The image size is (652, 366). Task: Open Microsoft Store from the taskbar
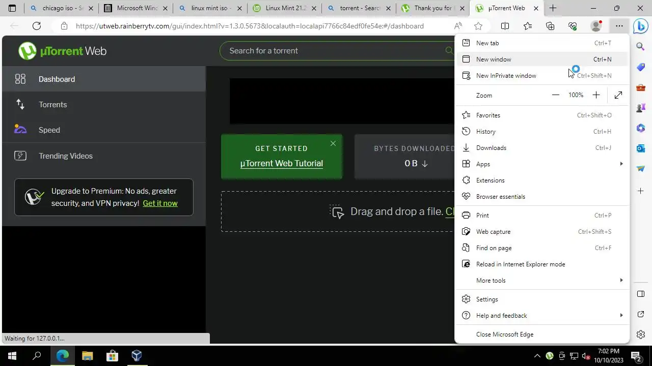112,356
